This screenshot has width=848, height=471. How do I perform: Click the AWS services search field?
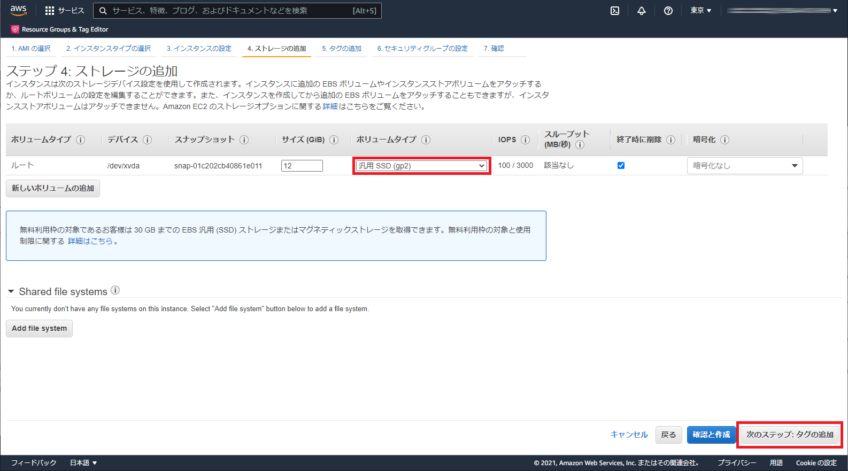click(x=237, y=11)
